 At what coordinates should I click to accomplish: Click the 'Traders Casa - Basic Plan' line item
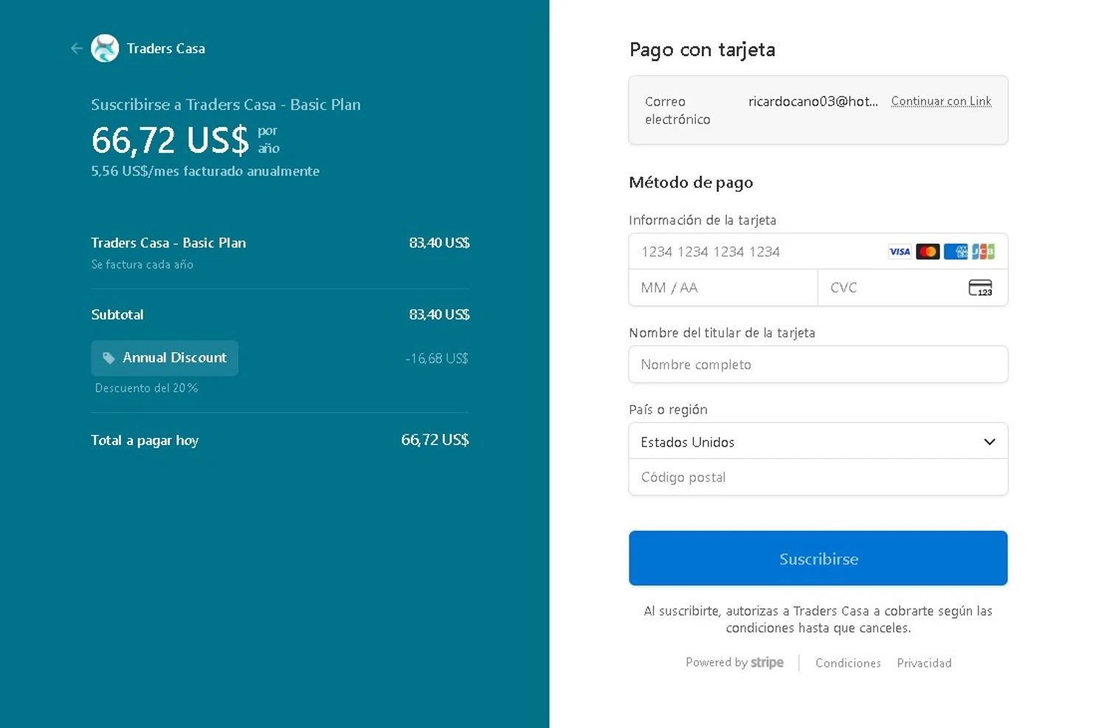[x=168, y=243]
